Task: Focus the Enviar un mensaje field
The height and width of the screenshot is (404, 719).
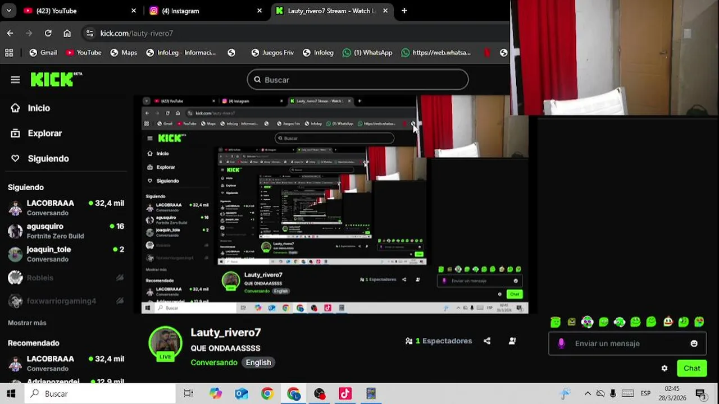Action: pos(626,343)
